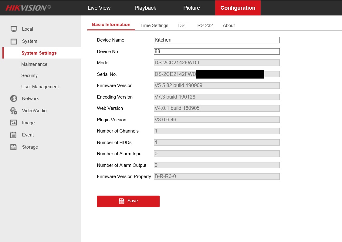
Task: Open Maintenance in the System submenu
Action: pyautogui.click(x=34, y=64)
